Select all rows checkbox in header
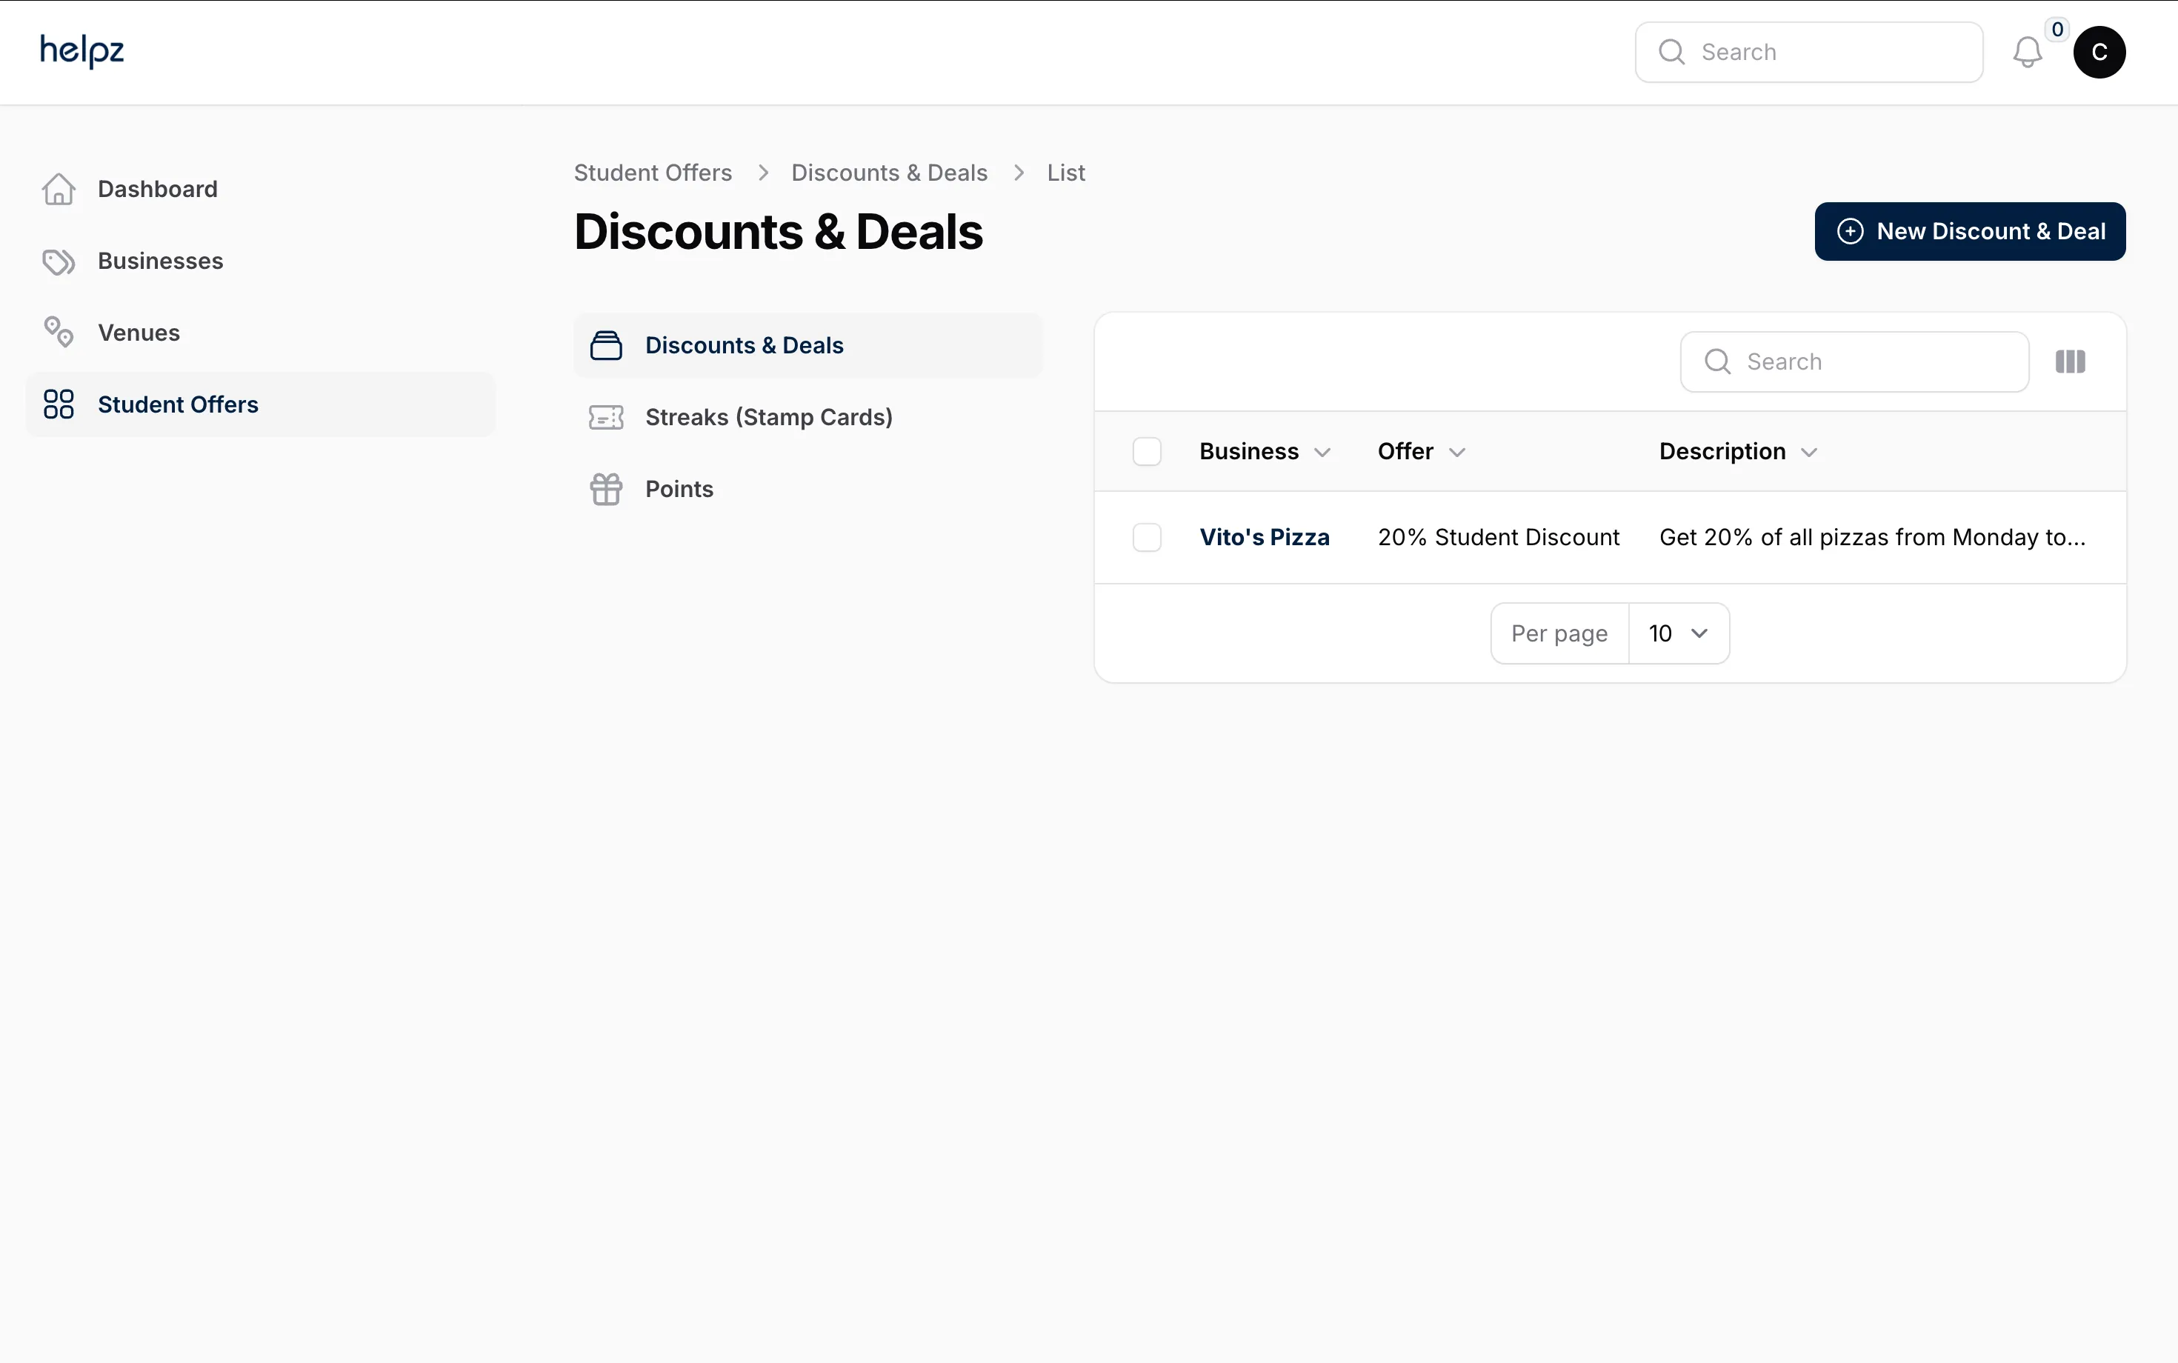The height and width of the screenshot is (1363, 2178). point(1147,452)
